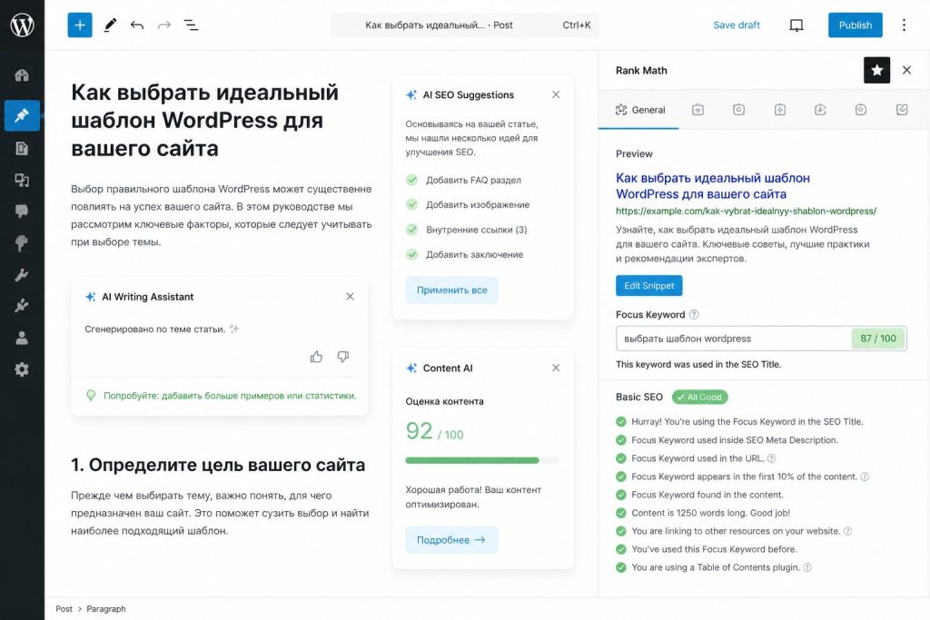Click the Edit Snippet button

[x=648, y=286]
